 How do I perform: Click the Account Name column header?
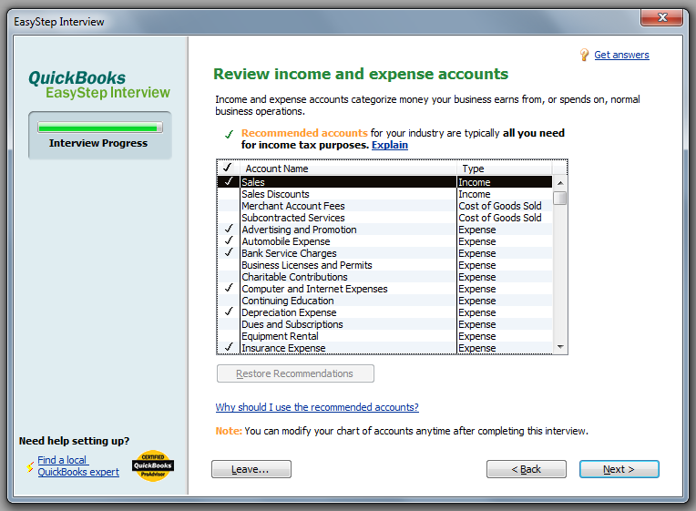tap(348, 169)
